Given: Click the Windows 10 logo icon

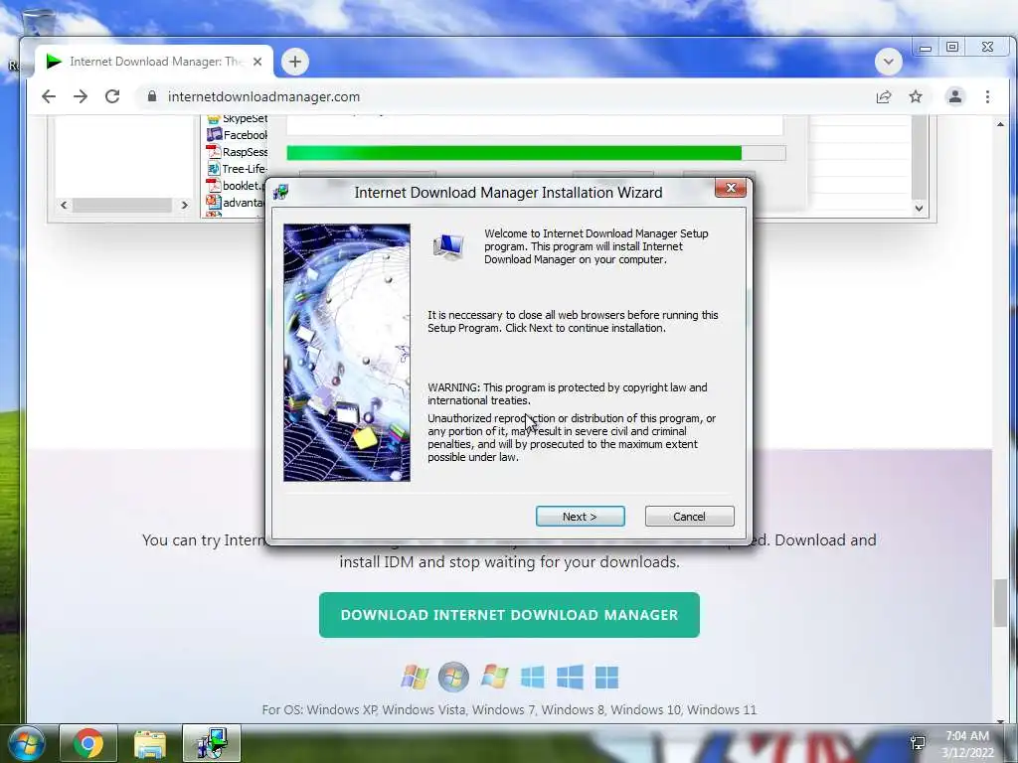Looking at the screenshot, I should tap(570, 677).
